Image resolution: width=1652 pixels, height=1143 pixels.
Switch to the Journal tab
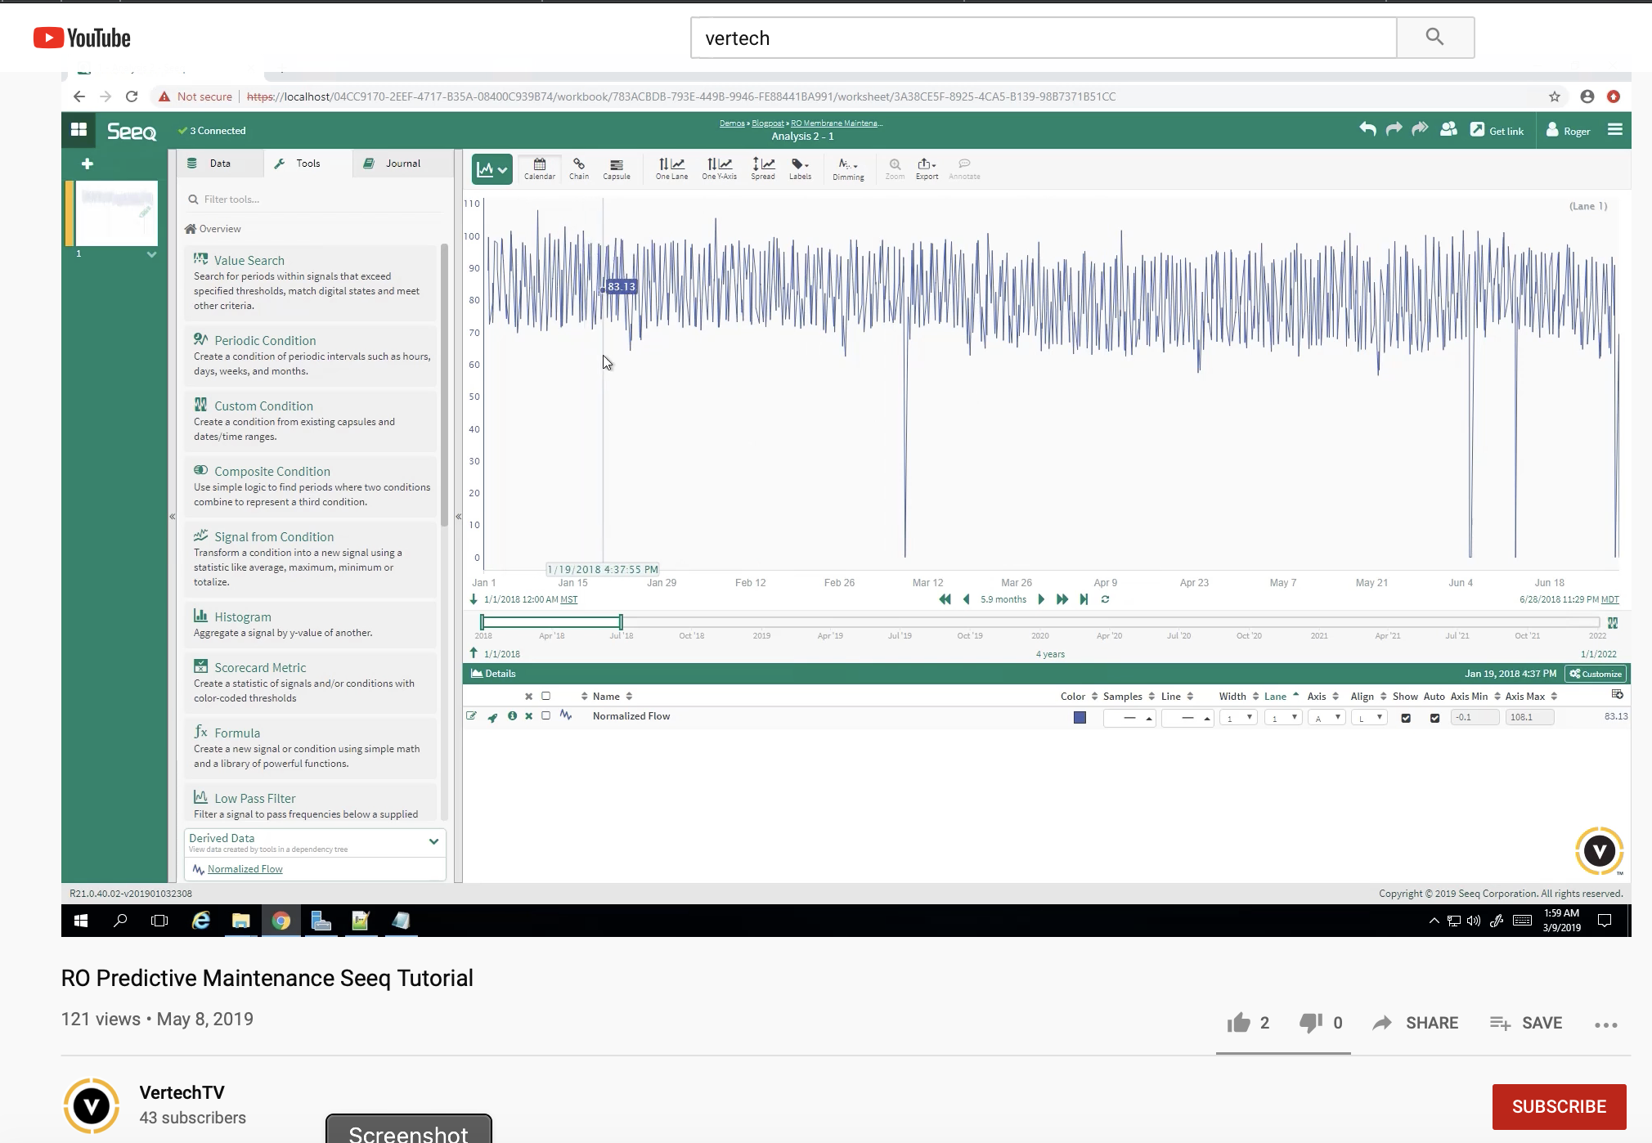402,164
